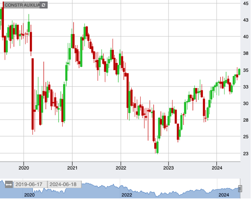Click the 2024 label in the navigator
This screenshot has height=200, width=251.
(223, 195)
